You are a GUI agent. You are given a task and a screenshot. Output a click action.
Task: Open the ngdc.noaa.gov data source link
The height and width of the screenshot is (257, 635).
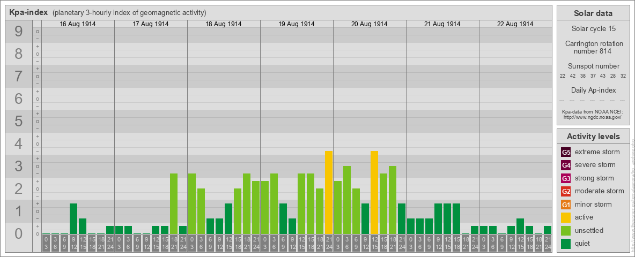click(x=593, y=117)
